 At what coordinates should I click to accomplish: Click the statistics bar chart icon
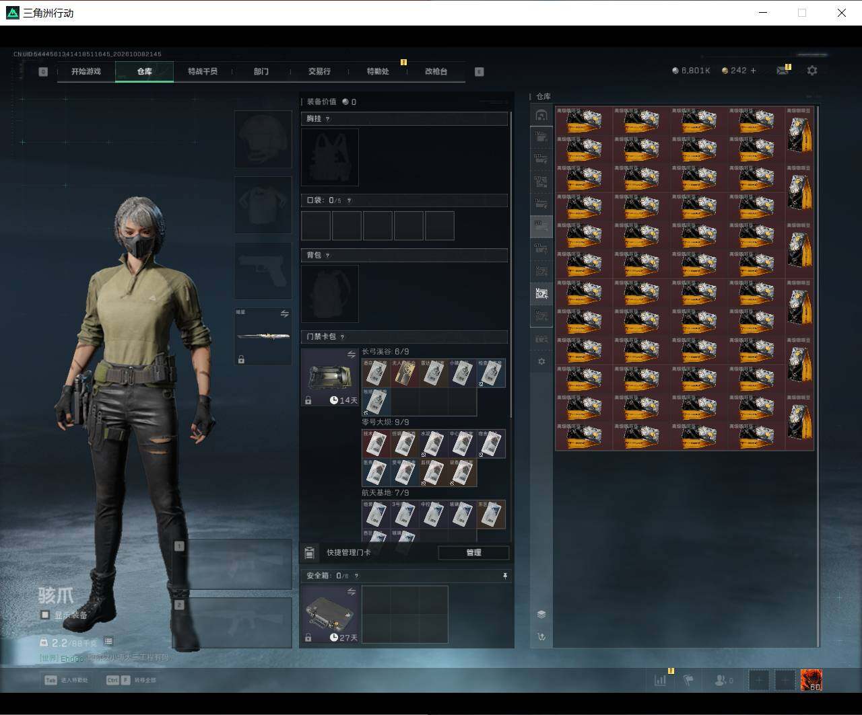660,680
